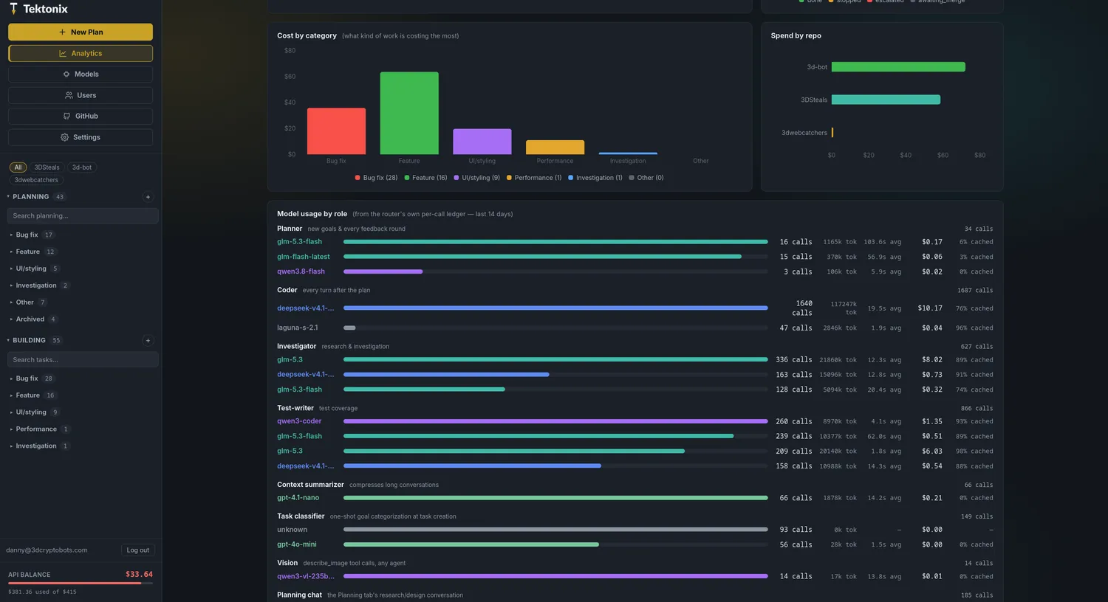Click the red Bug fix bar in chart
The image size is (1108, 602).
click(336, 131)
